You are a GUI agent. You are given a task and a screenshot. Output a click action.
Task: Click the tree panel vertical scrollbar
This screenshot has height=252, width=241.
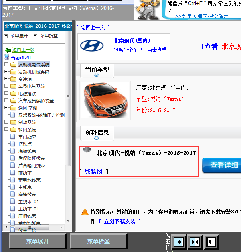click(68, 98)
